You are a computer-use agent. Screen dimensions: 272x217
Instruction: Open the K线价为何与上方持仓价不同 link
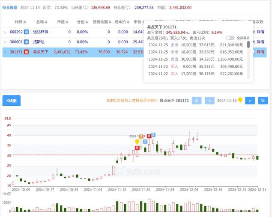(x=131, y=101)
